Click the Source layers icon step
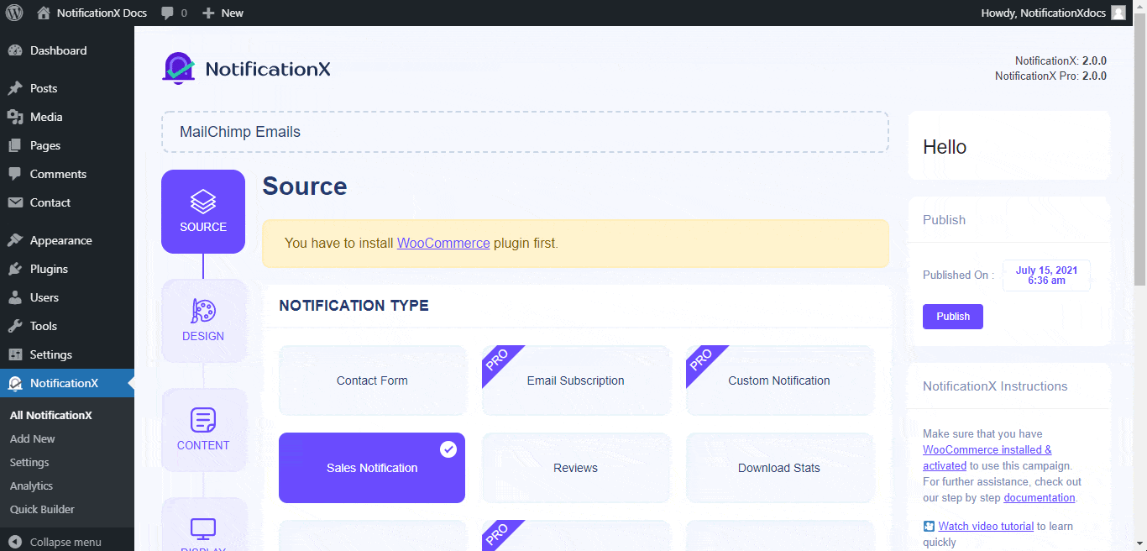The height and width of the screenshot is (551, 1147). click(203, 212)
